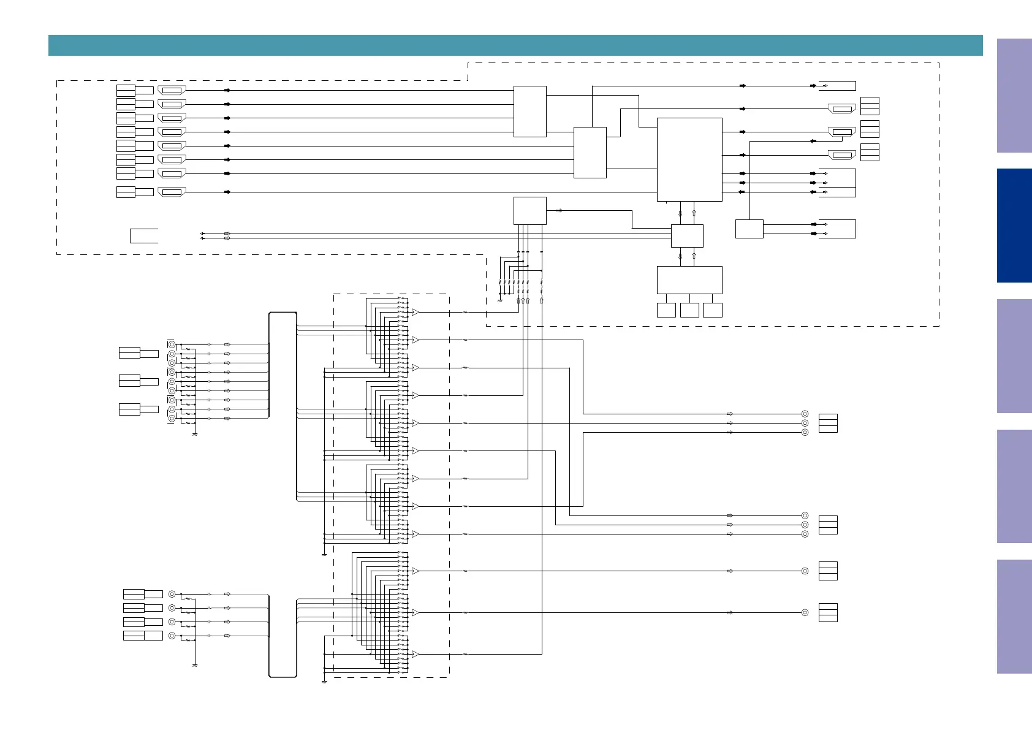Switch to the purple tab directly below the dark blue tab
The image size is (1032, 730).
pos(1014,356)
